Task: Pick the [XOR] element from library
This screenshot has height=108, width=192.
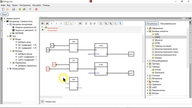Action: coord(157,43)
